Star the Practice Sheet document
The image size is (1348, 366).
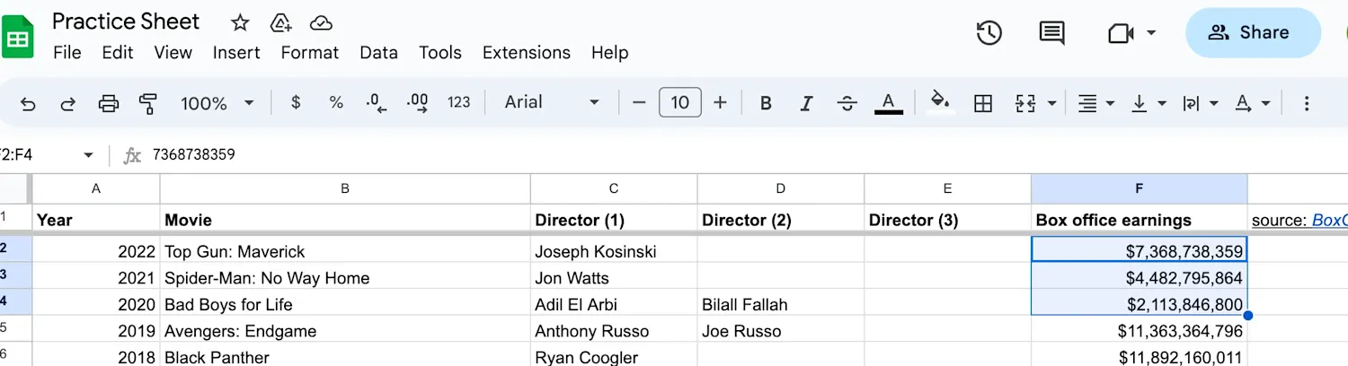coord(240,22)
